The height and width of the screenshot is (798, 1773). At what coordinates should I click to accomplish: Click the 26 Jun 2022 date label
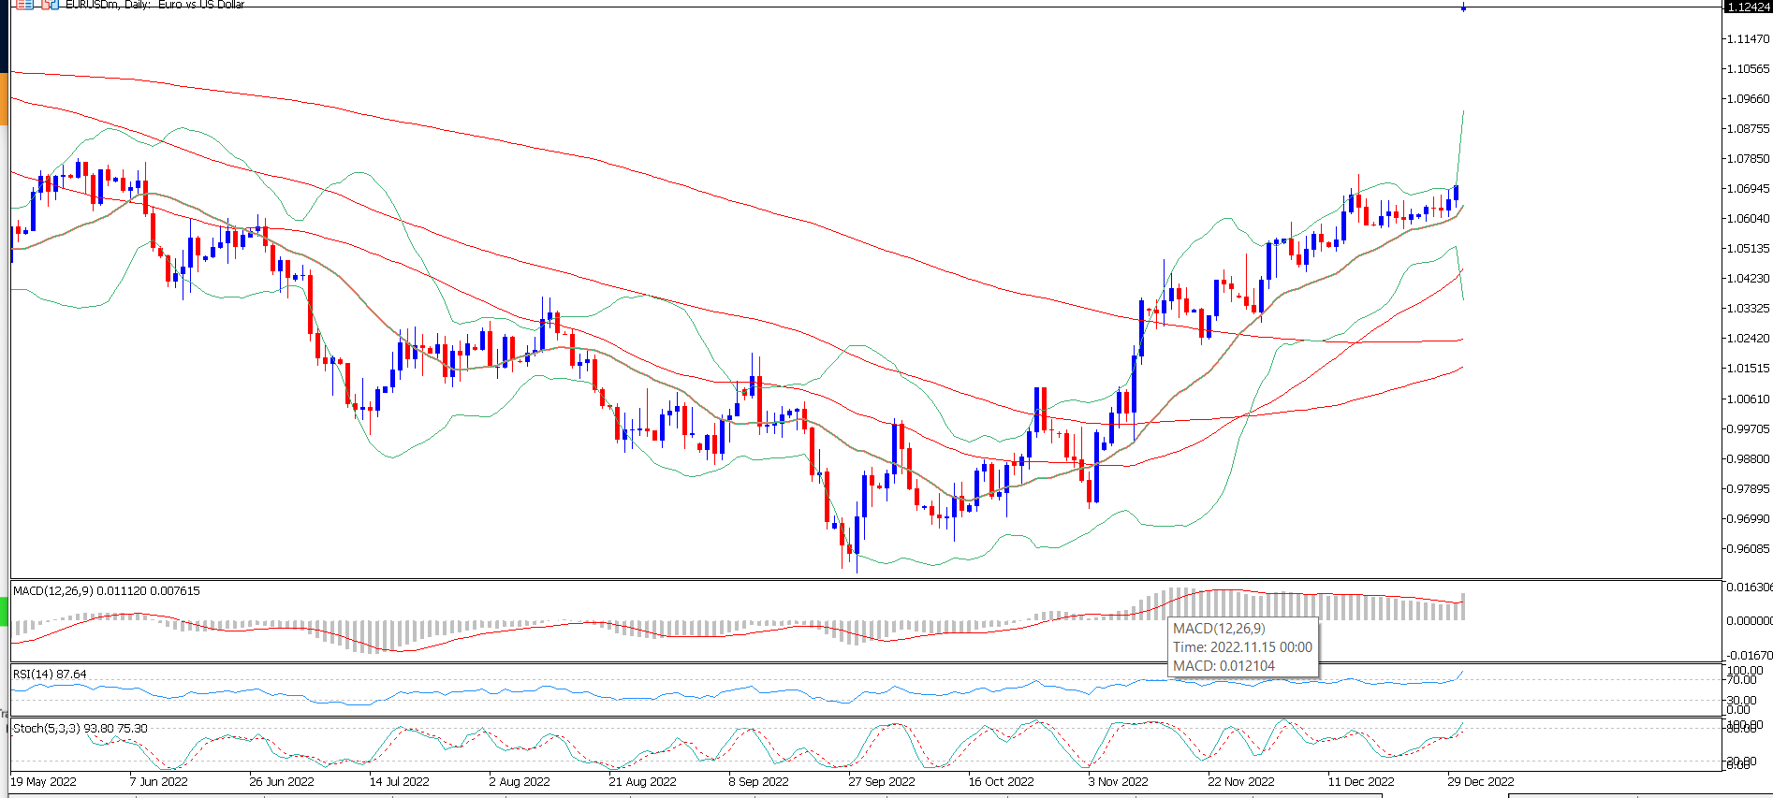coord(282,782)
